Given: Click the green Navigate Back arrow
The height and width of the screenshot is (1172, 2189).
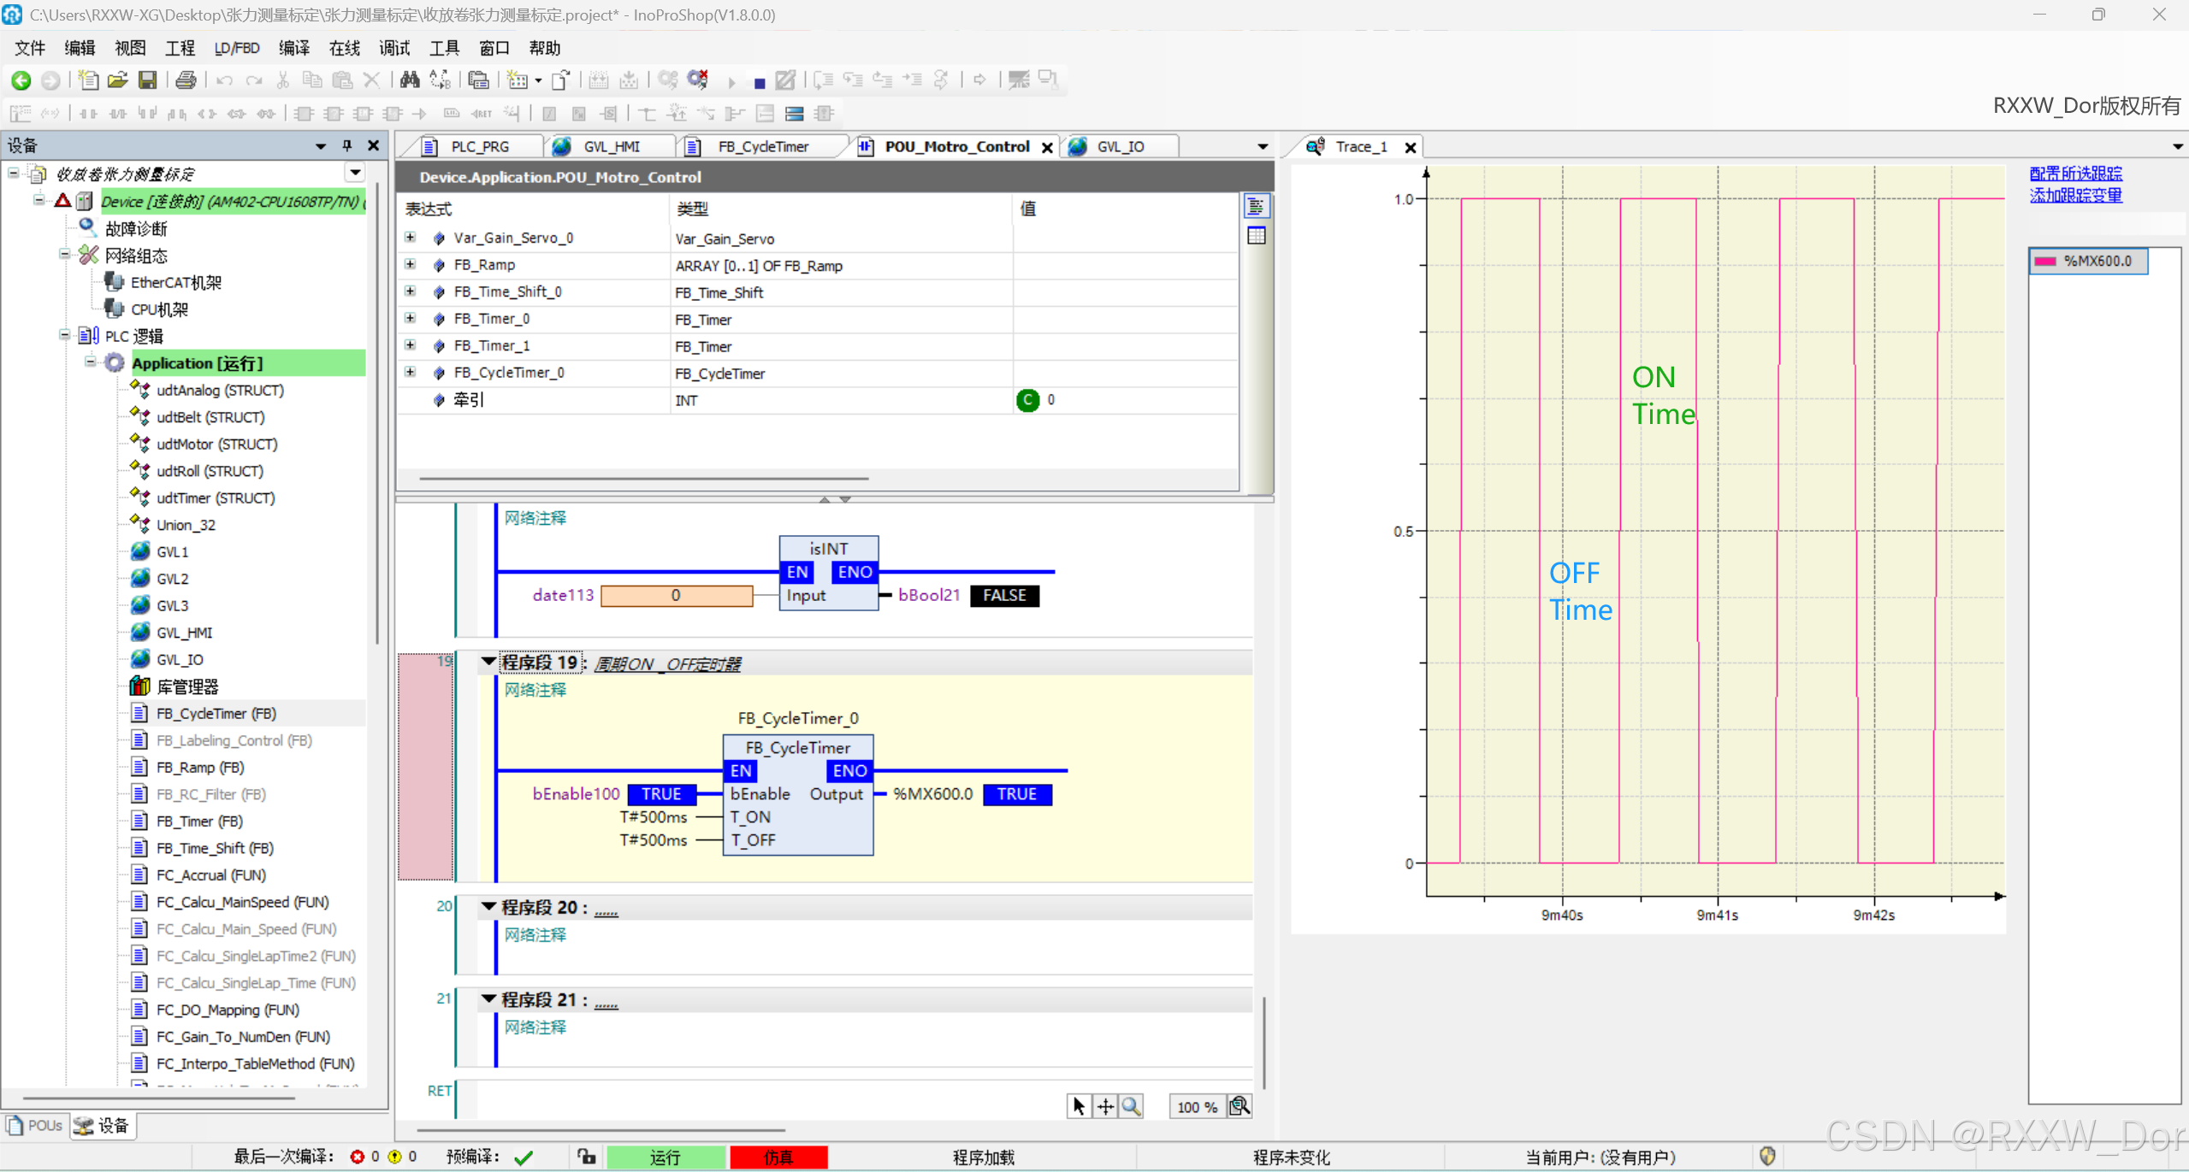Looking at the screenshot, I should point(21,80).
